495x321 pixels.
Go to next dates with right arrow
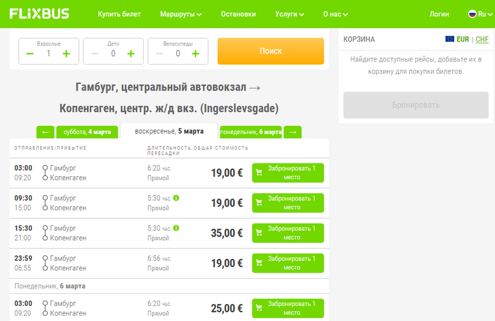point(293,132)
